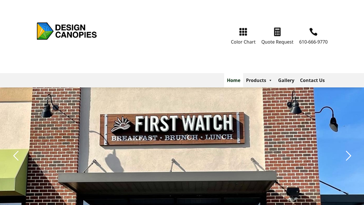This screenshot has width=364, height=205.
Task: Click the DESIGN CANOPIES logo text
Action: point(76,31)
